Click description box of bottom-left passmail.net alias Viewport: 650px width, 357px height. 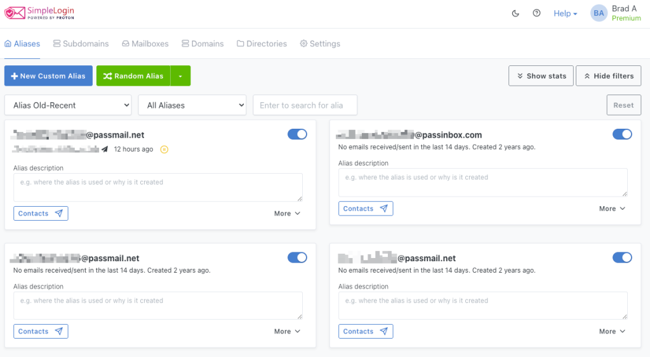pyautogui.click(x=158, y=306)
